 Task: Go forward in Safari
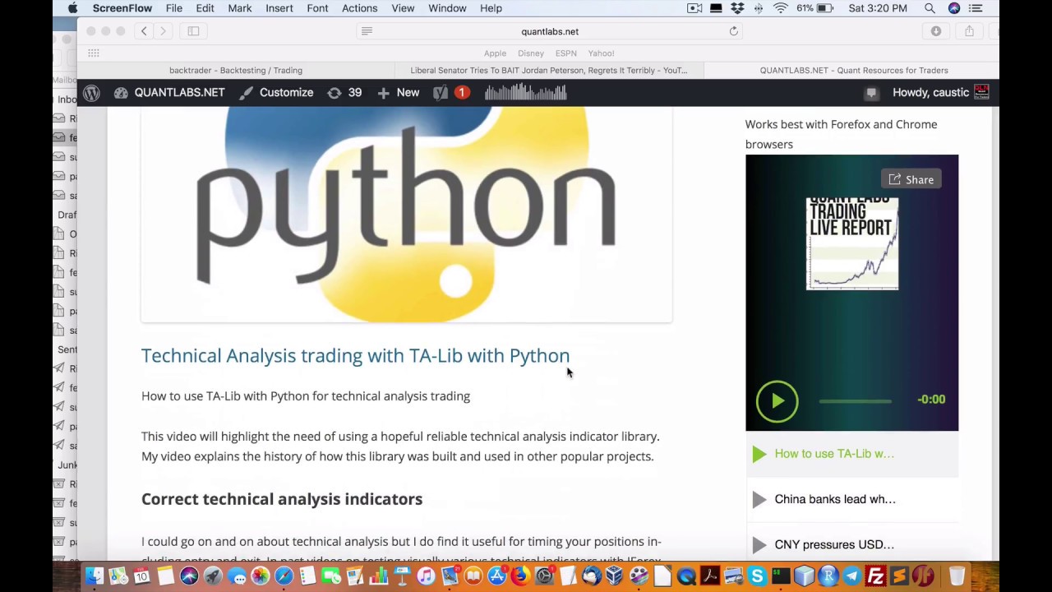(x=163, y=31)
